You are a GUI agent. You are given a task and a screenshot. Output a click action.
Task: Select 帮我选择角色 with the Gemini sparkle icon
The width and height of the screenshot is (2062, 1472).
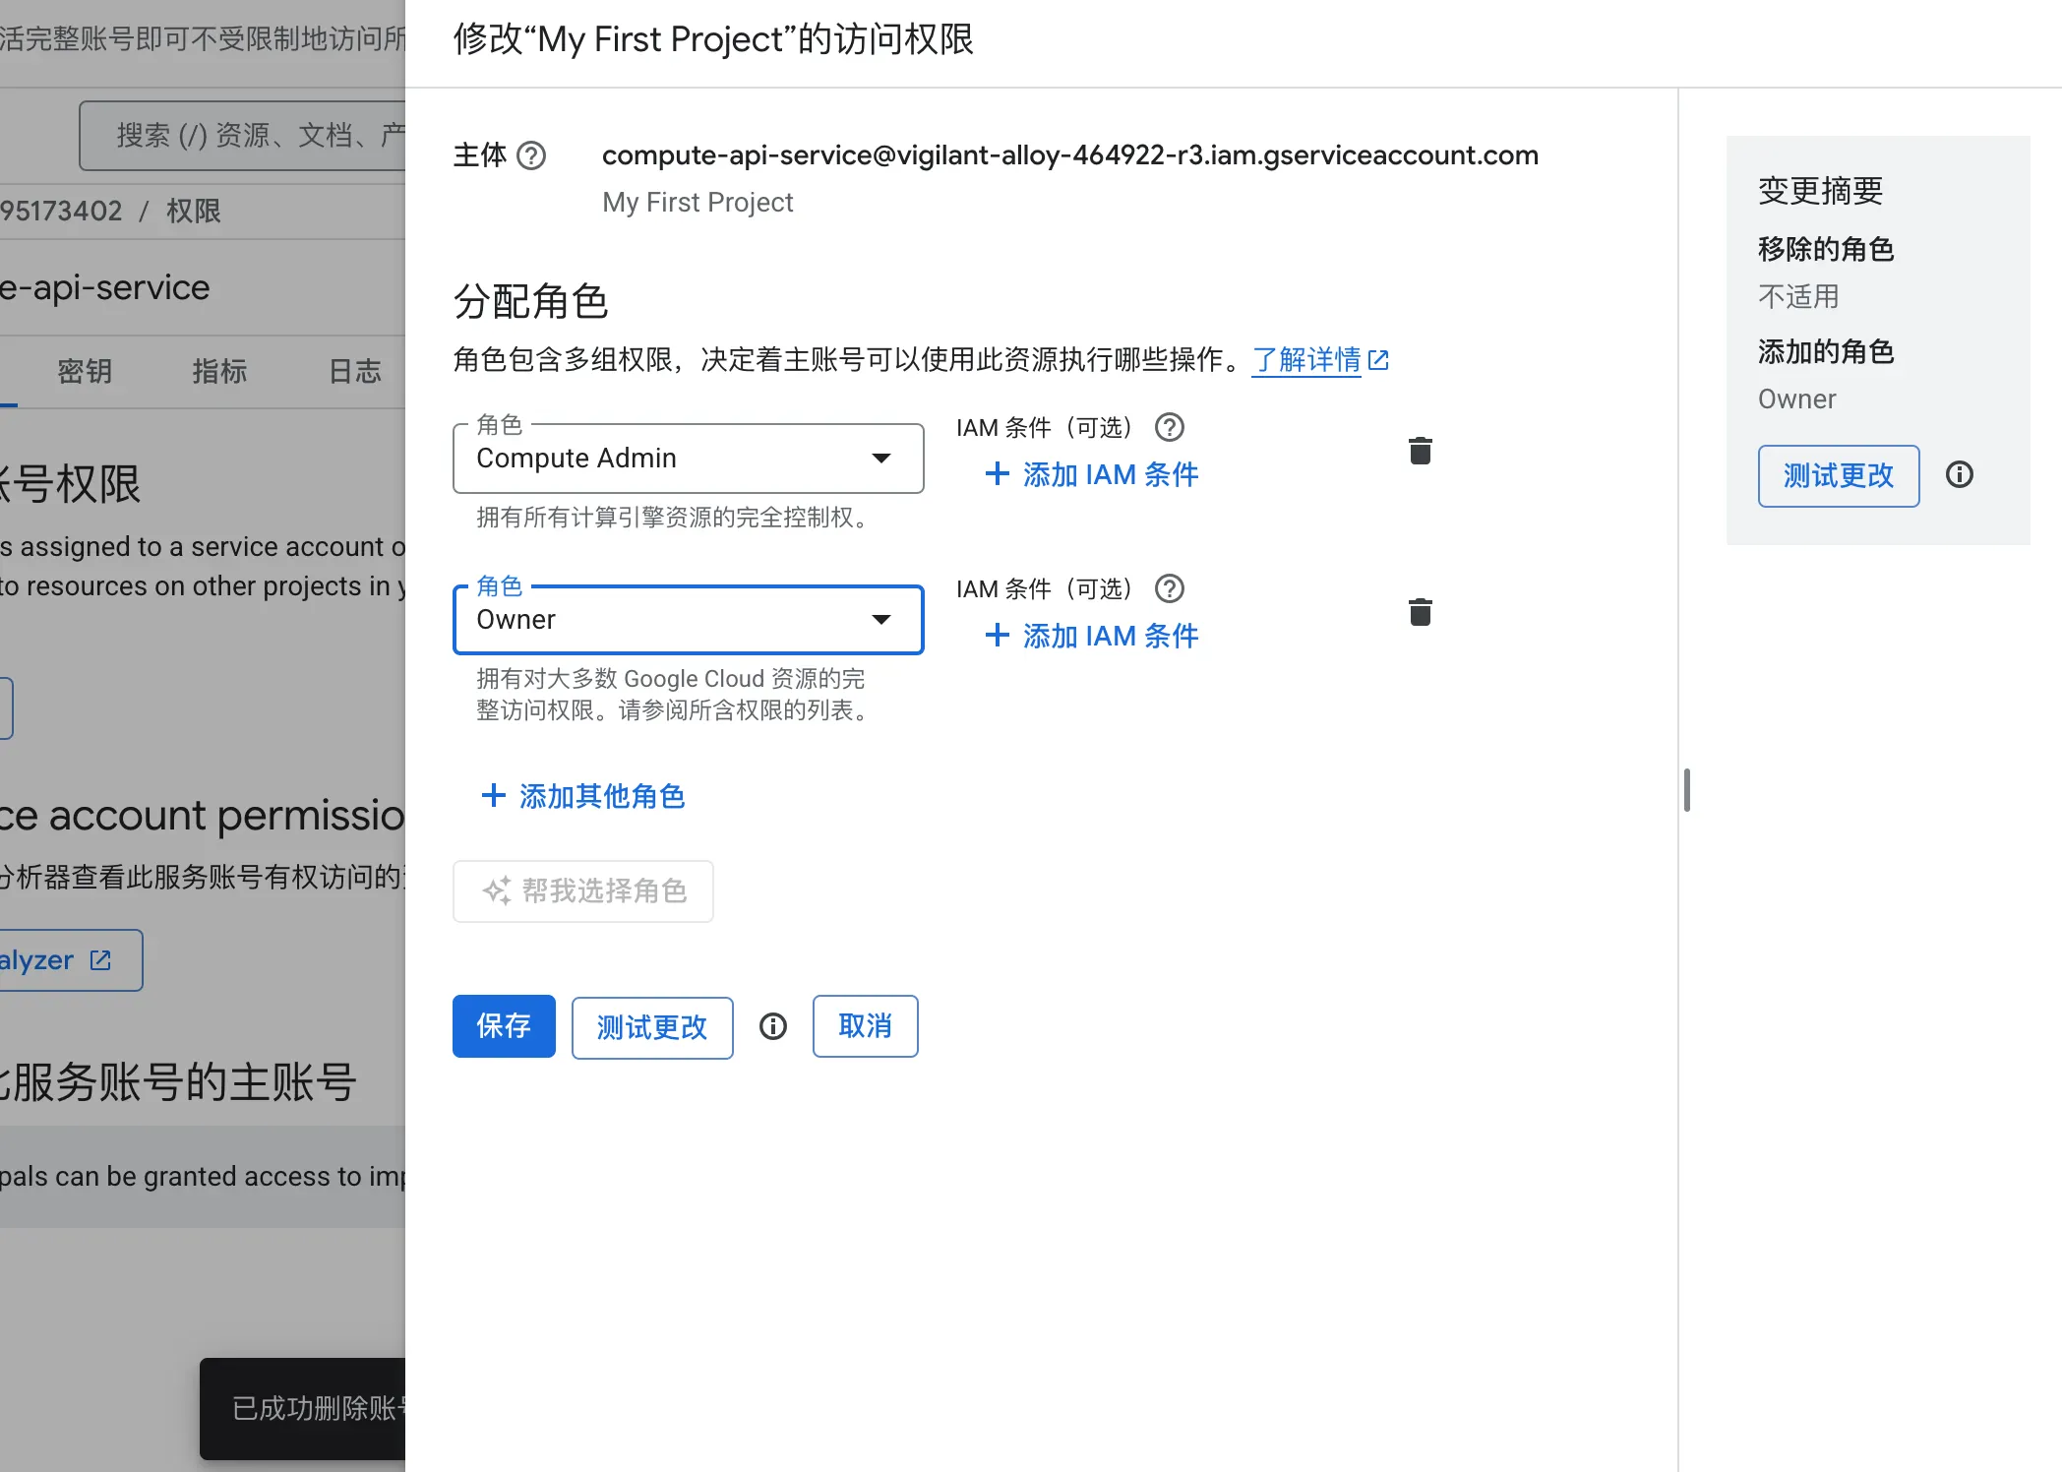click(582, 890)
